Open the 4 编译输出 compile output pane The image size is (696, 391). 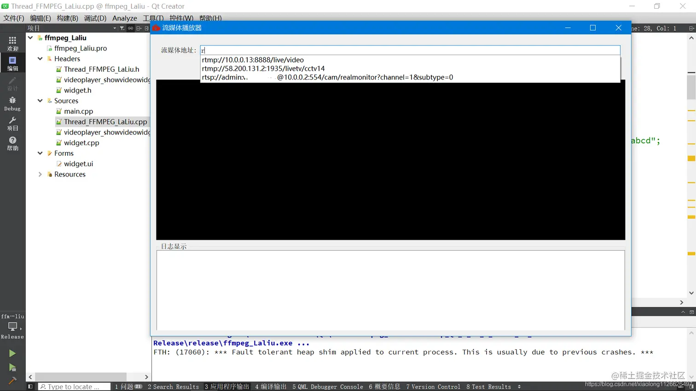click(x=271, y=387)
